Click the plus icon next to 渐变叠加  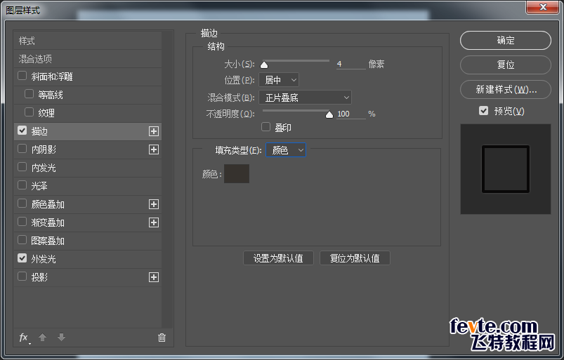pos(154,222)
